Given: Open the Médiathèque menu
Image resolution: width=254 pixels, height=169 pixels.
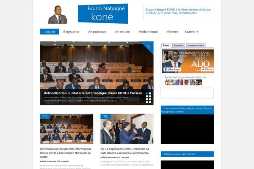Looking at the screenshot, I should pos(148,32).
